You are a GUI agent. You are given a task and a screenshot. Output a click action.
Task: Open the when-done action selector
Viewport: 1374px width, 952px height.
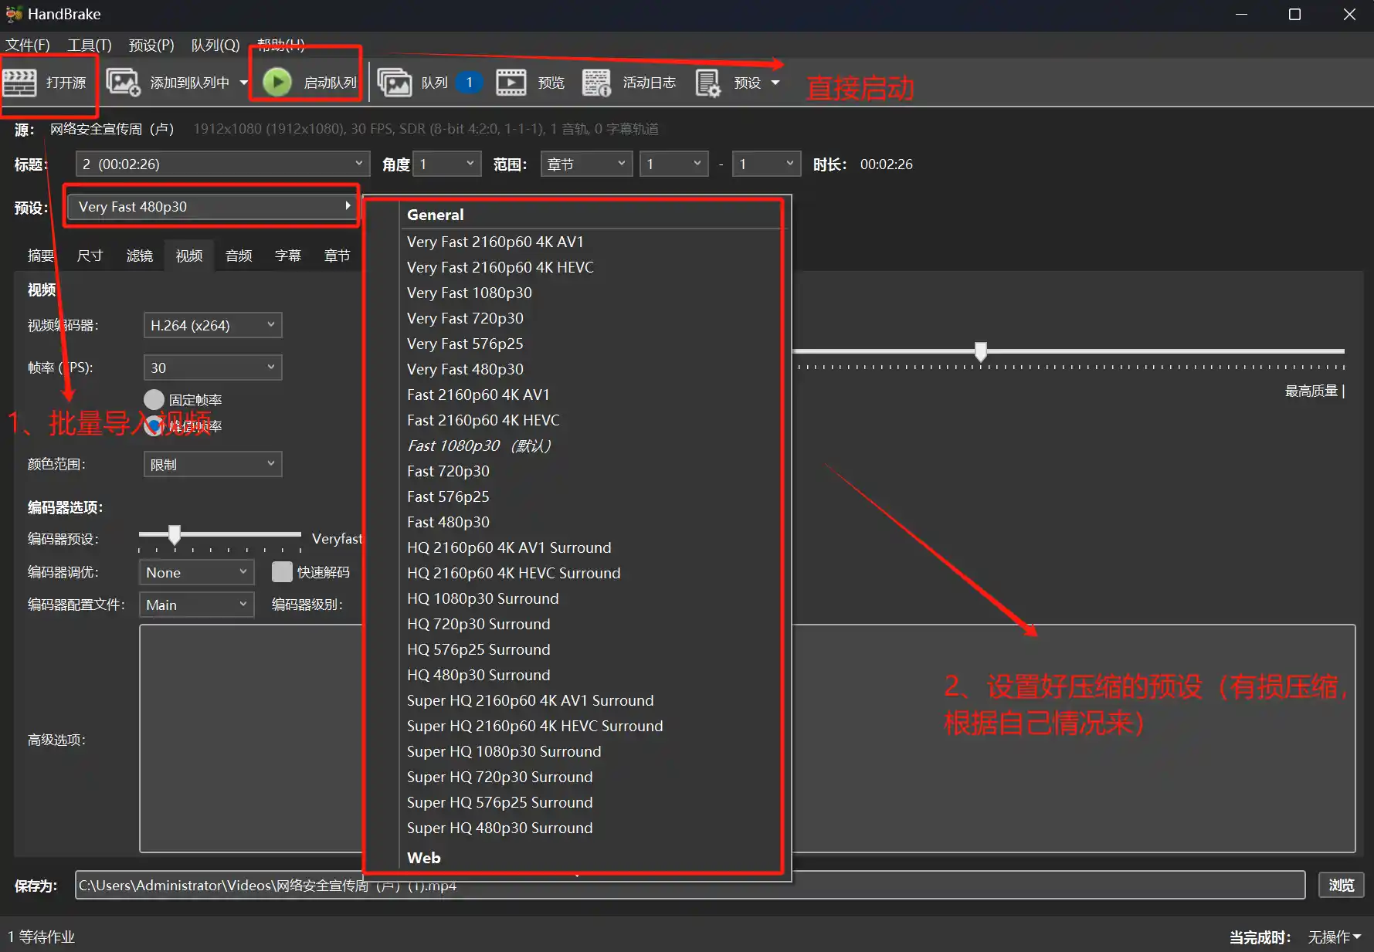[1334, 937]
